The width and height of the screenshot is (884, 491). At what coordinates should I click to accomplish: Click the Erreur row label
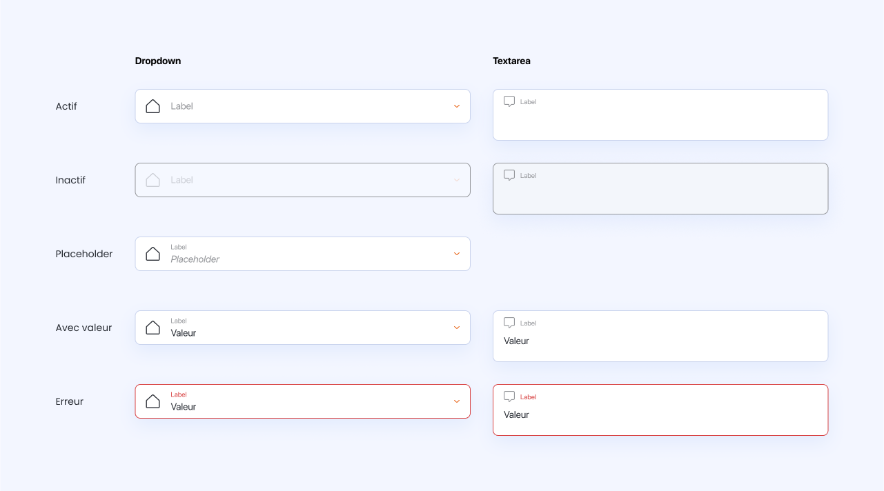click(69, 401)
